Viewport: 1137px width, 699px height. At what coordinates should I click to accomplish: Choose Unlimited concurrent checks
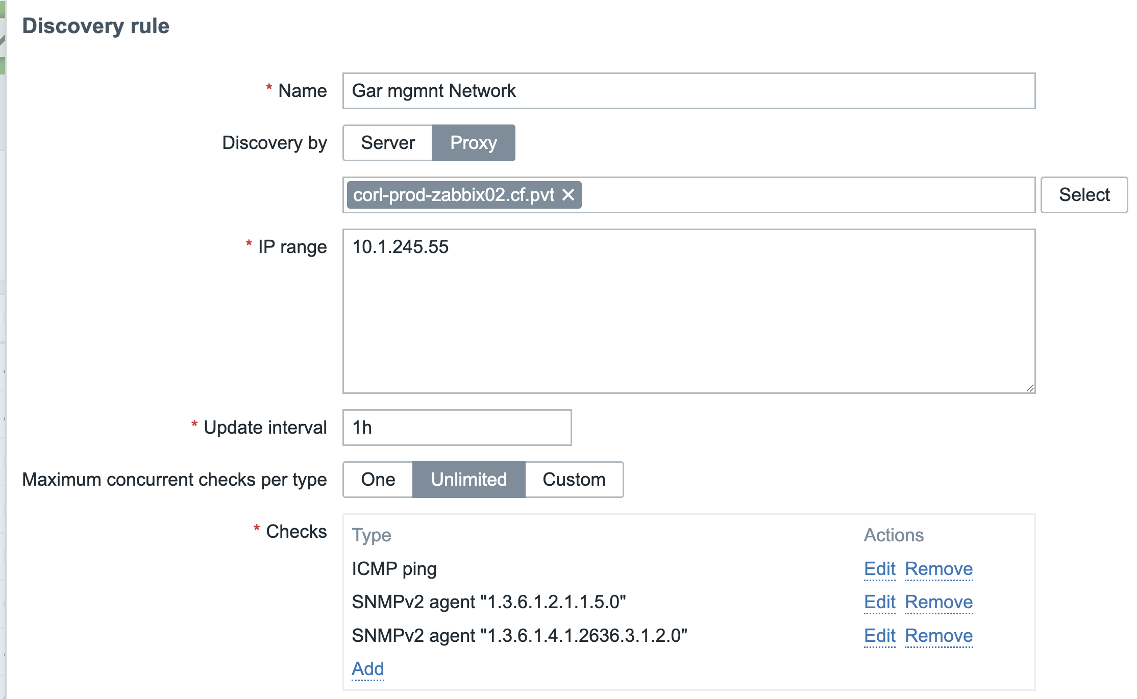pyautogui.click(x=468, y=480)
